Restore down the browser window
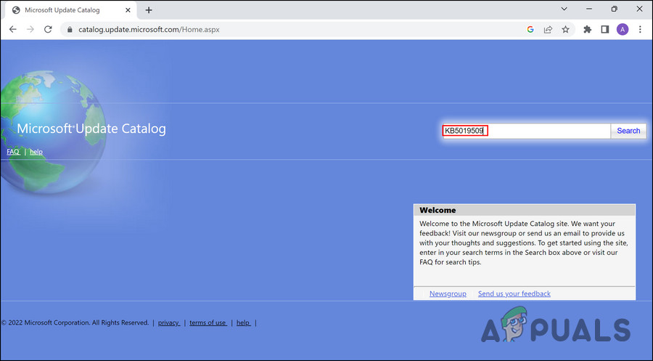 pyautogui.click(x=615, y=9)
